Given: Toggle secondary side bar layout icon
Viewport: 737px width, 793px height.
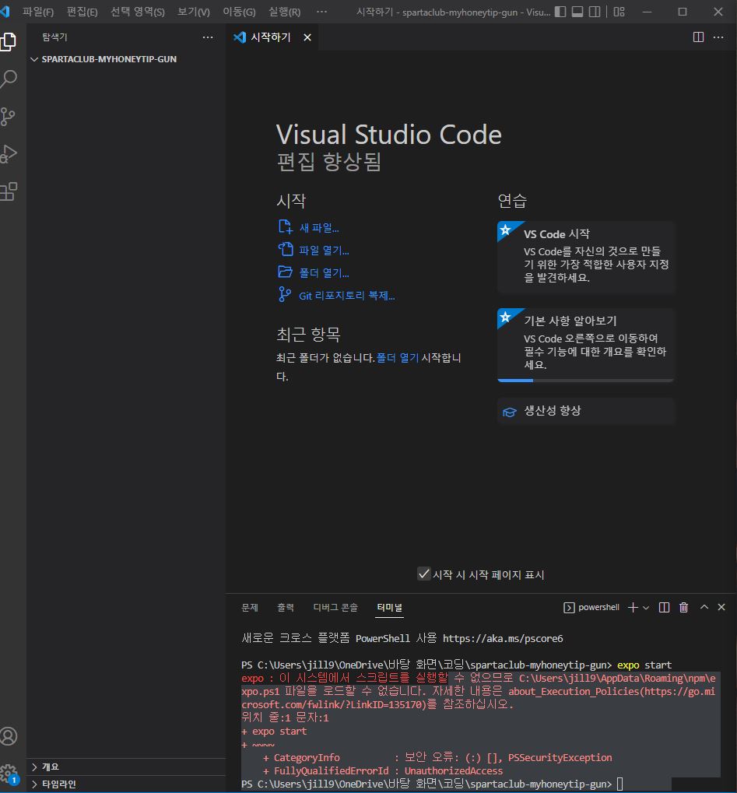Looking at the screenshot, I should click(x=595, y=12).
